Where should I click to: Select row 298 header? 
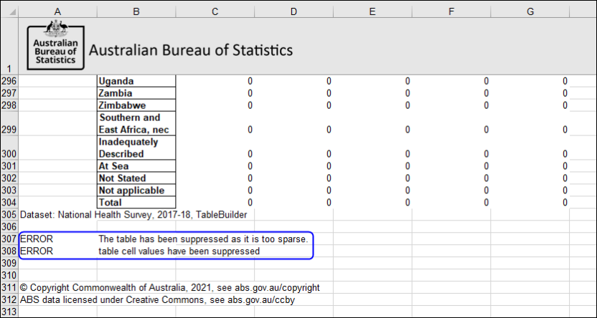click(9, 105)
